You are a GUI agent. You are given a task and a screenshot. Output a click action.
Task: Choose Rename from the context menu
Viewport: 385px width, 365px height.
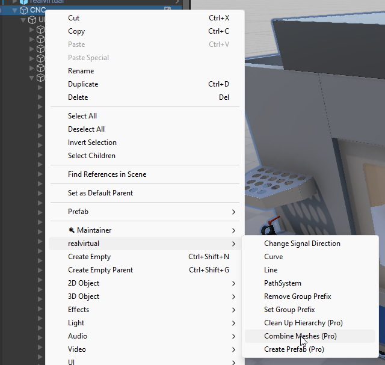pos(81,71)
